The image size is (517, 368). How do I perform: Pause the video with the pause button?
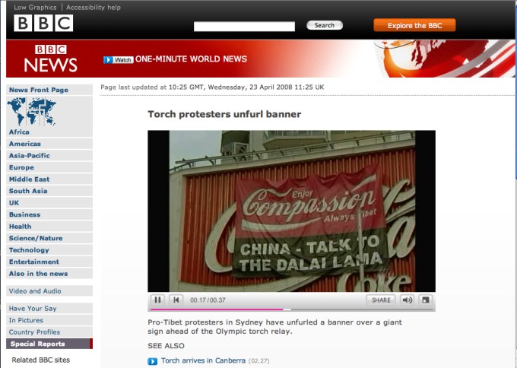point(157,300)
